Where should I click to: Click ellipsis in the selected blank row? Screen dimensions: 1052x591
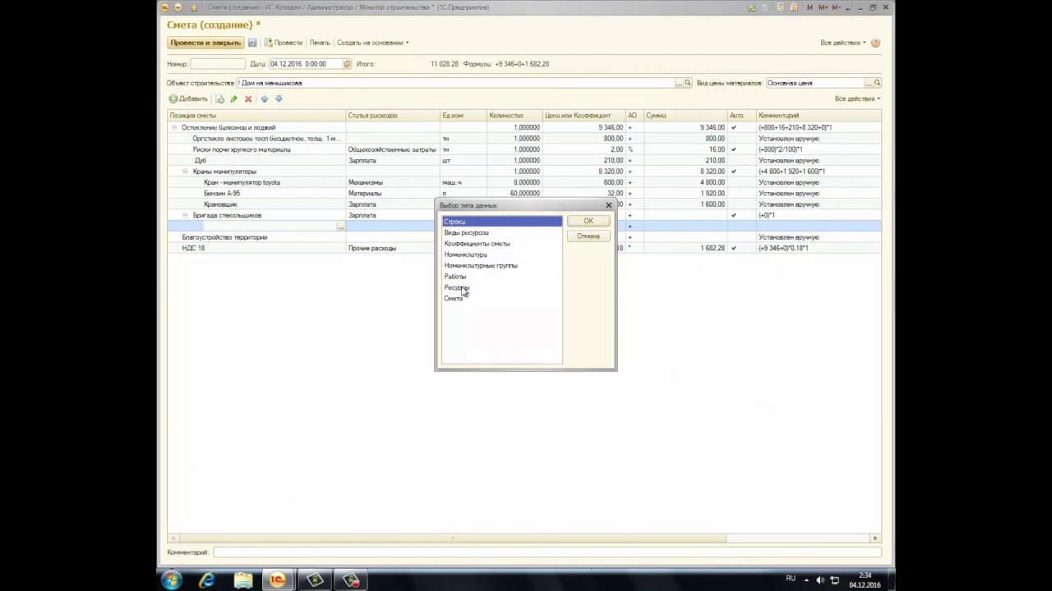pos(340,227)
